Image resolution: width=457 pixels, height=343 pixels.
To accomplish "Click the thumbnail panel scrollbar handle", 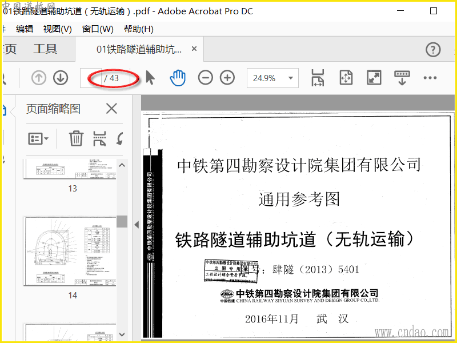I will (122, 221).
